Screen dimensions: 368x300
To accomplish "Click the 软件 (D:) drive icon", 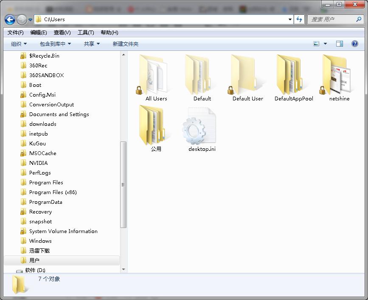I will [x=20, y=271].
